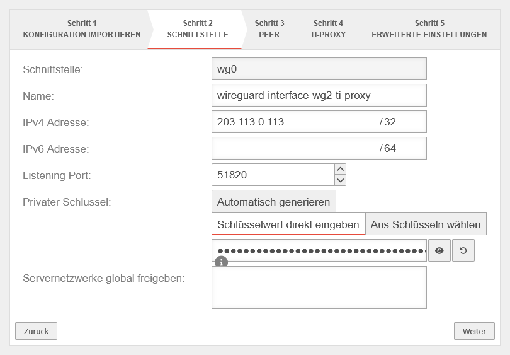Open Schritt 1 Konfiguration importieren tab
The image size is (510, 355).
82,29
